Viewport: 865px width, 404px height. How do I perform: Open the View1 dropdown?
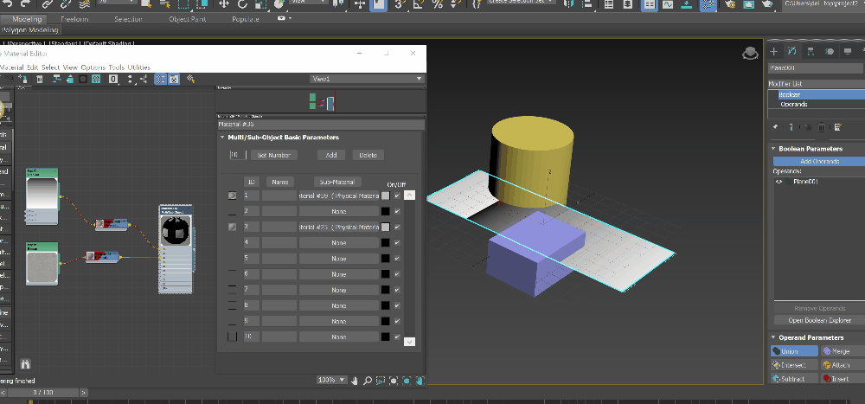point(368,79)
